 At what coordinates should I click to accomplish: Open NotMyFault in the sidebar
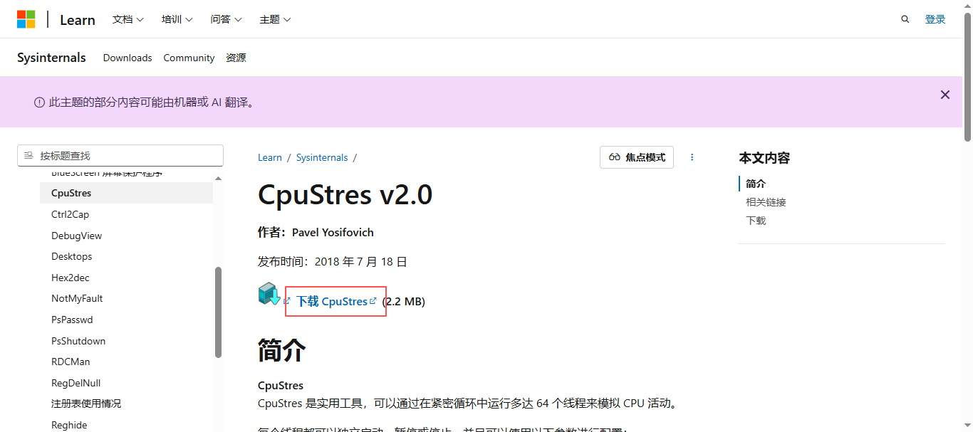77,298
